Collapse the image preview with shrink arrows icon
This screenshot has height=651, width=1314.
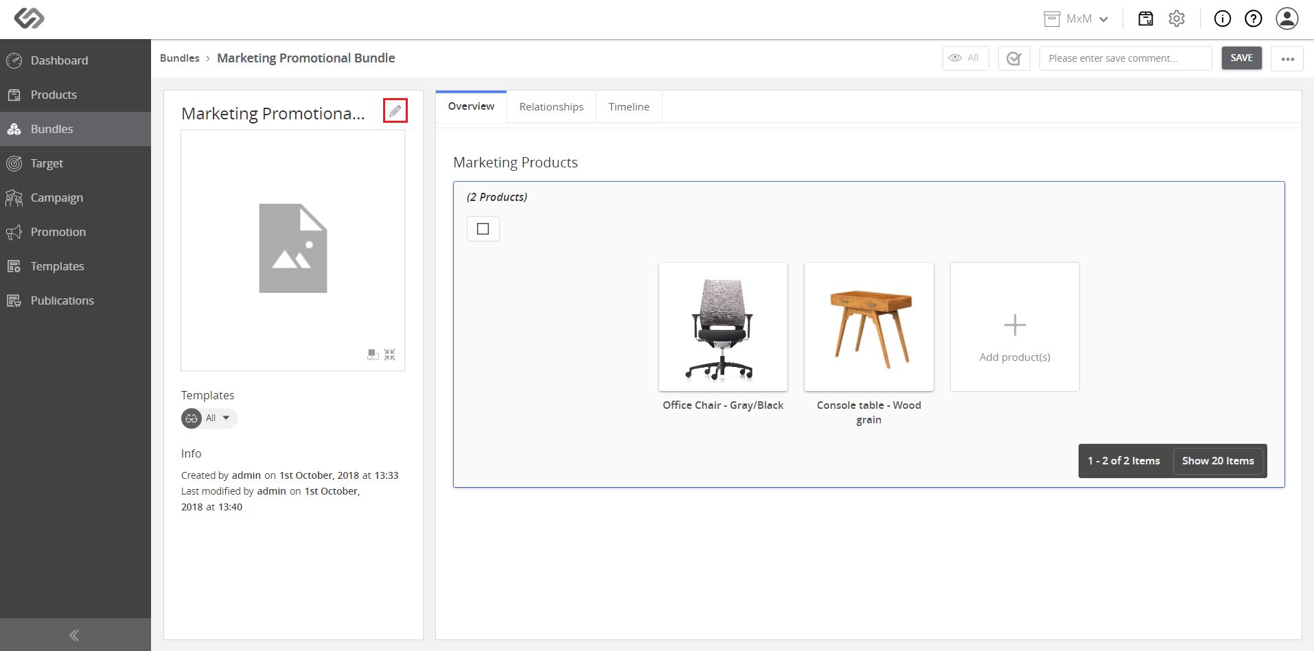pyautogui.click(x=390, y=355)
